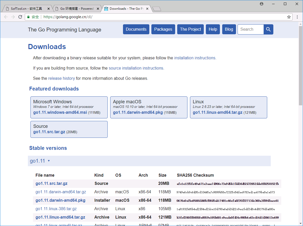Download featured go1.11.windows-amd64.msi
303x226 pixels.
[x=60, y=112]
